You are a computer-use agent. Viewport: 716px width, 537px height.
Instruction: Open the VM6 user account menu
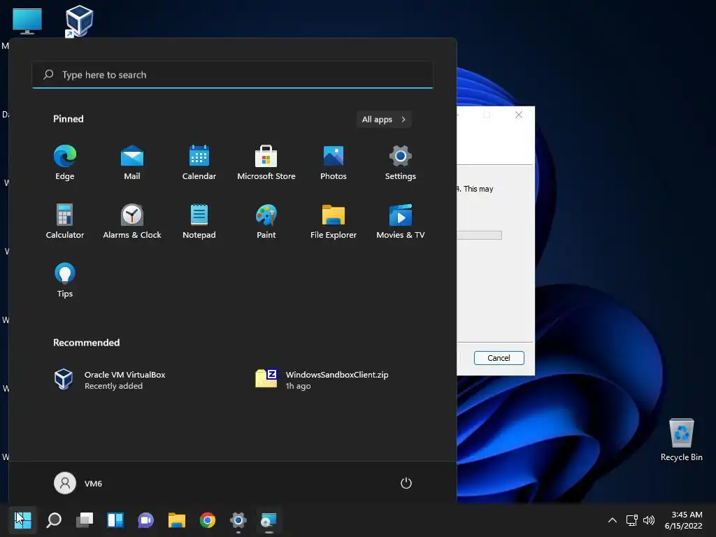tap(78, 483)
